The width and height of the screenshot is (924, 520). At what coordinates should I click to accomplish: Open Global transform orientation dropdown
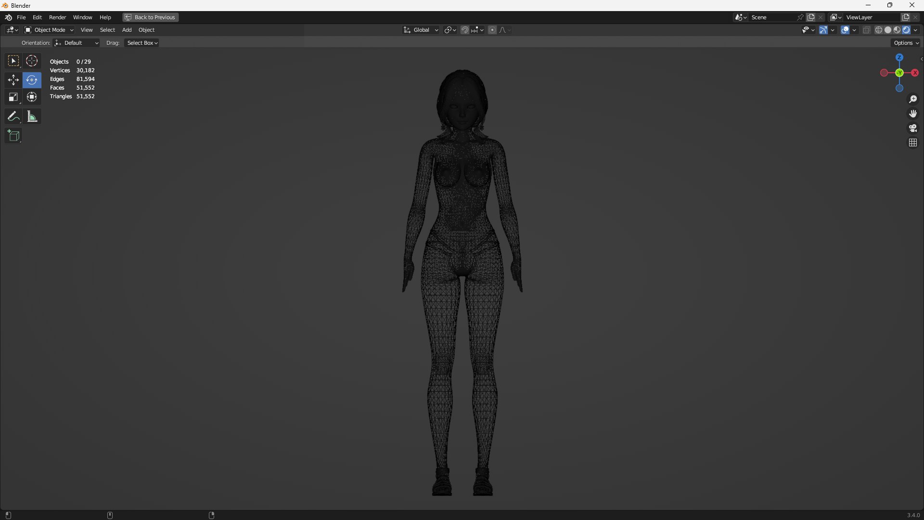click(421, 30)
